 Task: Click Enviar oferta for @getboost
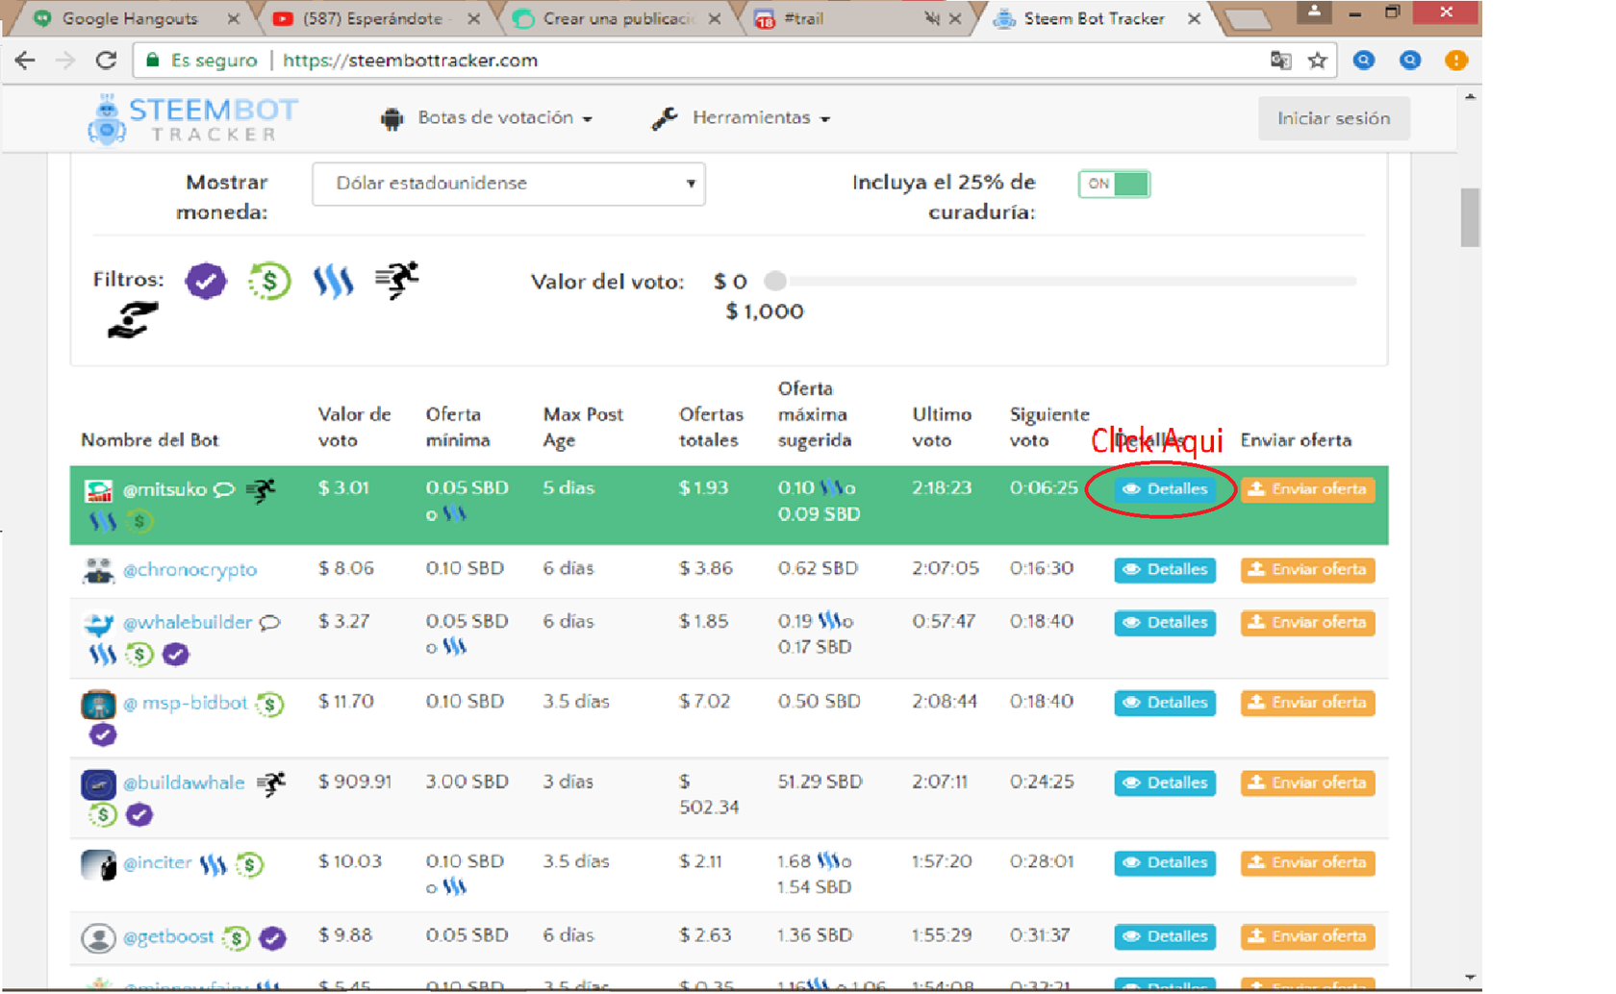click(1307, 936)
